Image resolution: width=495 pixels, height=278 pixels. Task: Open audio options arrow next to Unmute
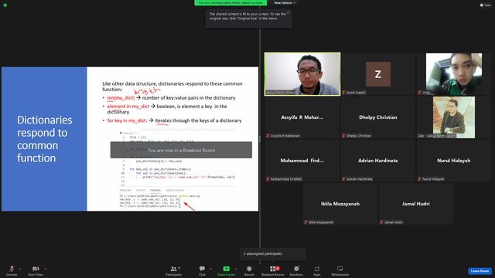pyautogui.click(x=20, y=269)
